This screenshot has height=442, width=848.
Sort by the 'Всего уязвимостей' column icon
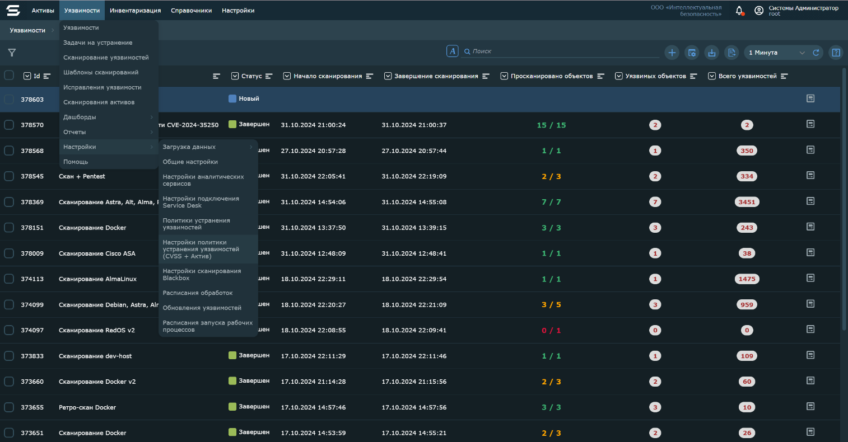click(784, 76)
